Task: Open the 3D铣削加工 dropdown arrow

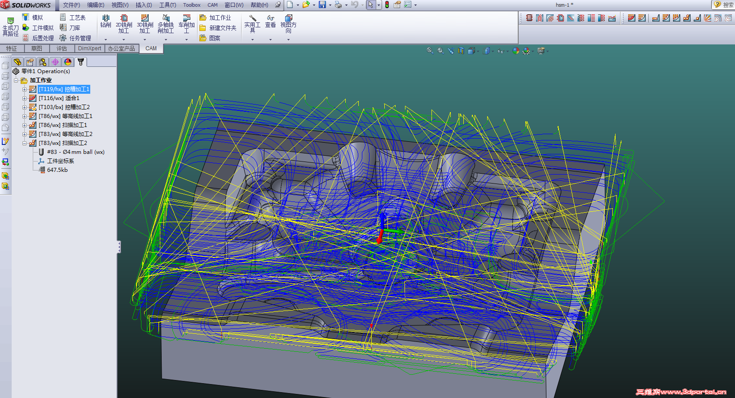Action: [x=145, y=39]
